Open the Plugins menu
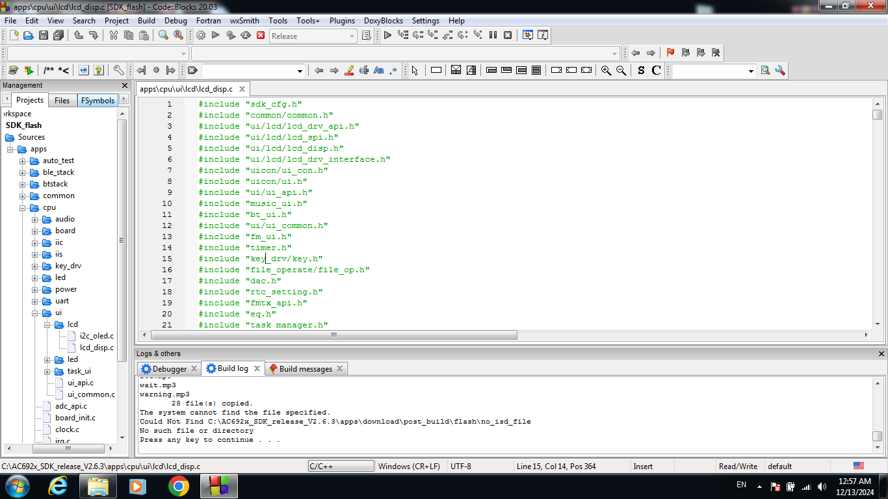This screenshot has width=888, height=499. [342, 20]
